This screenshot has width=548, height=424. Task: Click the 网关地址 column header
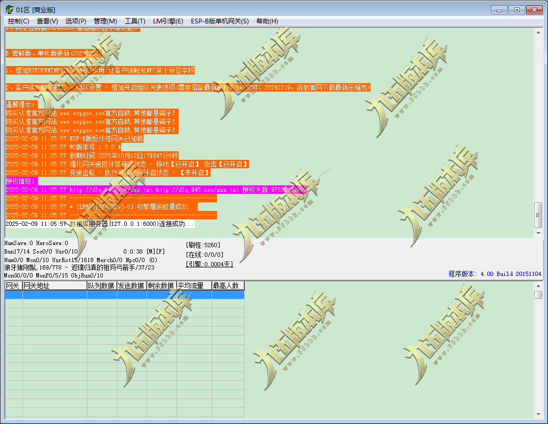click(x=54, y=286)
